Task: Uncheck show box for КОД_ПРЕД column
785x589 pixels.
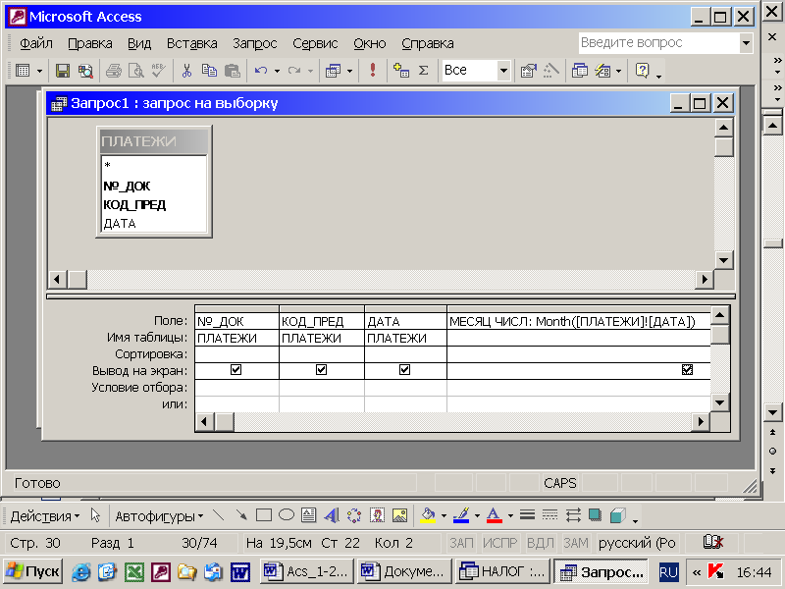Action: (322, 370)
